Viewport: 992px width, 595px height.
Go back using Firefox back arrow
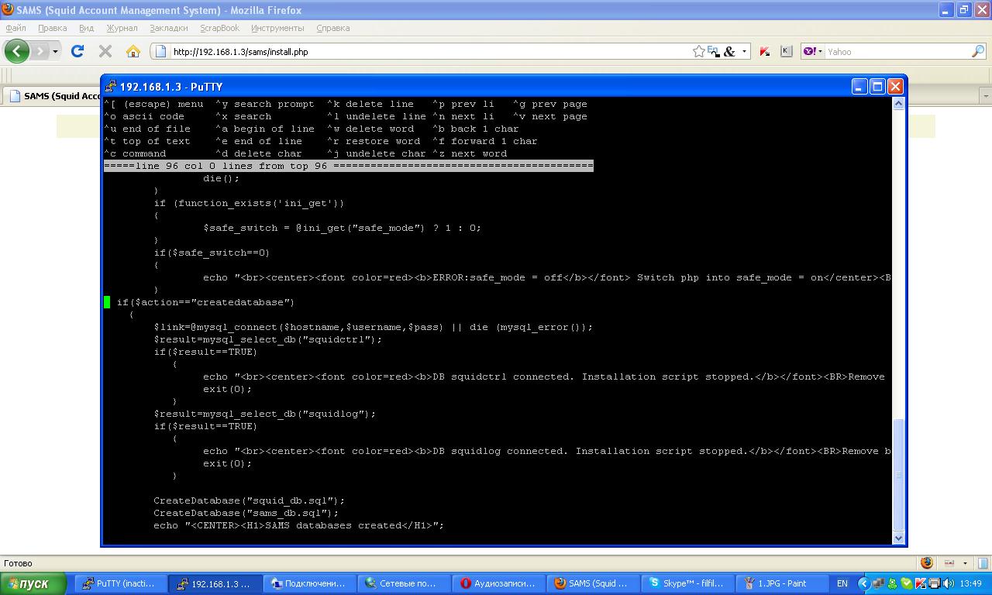coord(17,51)
